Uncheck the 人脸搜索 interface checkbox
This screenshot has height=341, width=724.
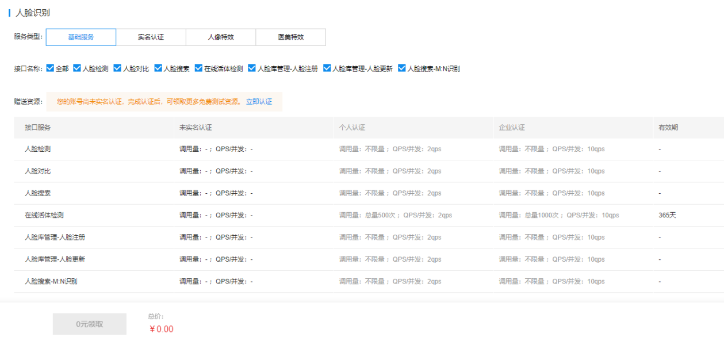(158, 68)
